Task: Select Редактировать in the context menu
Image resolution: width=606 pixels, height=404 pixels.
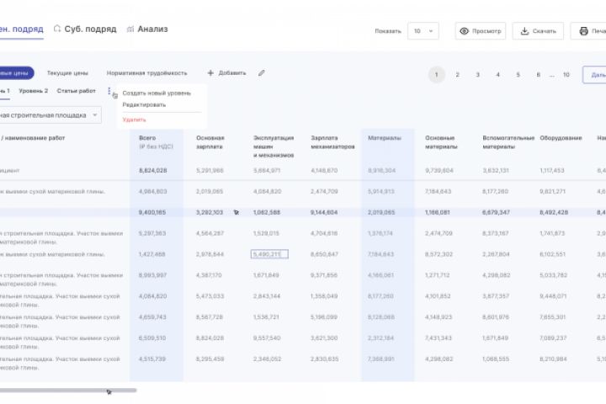Action: pyautogui.click(x=144, y=105)
